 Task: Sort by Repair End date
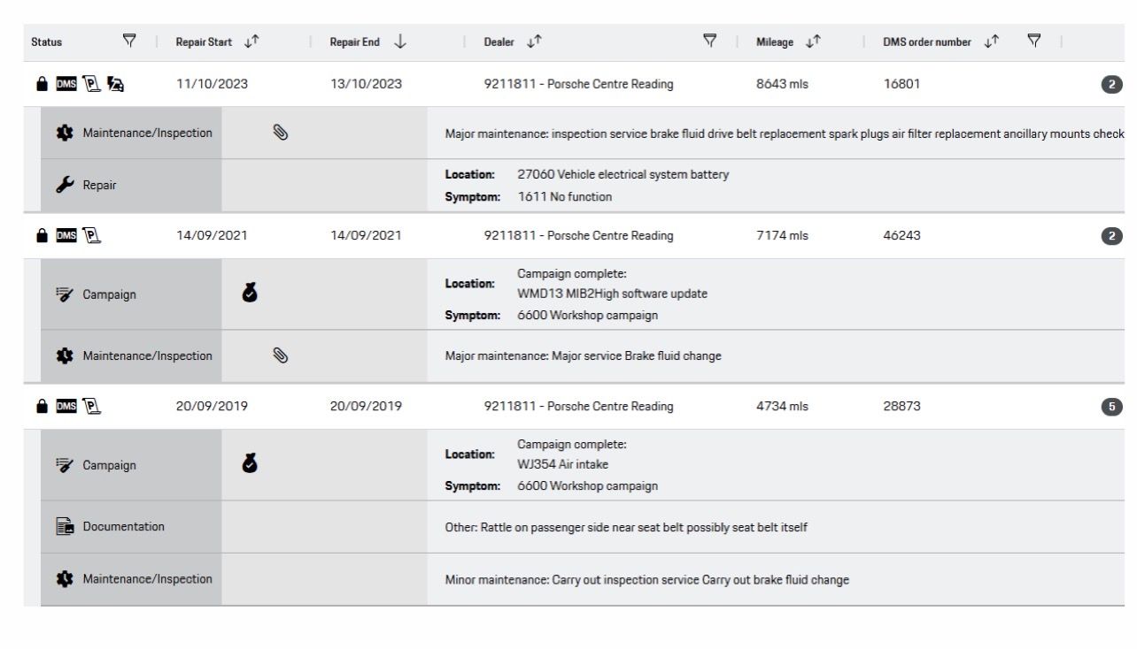[x=400, y=42]
